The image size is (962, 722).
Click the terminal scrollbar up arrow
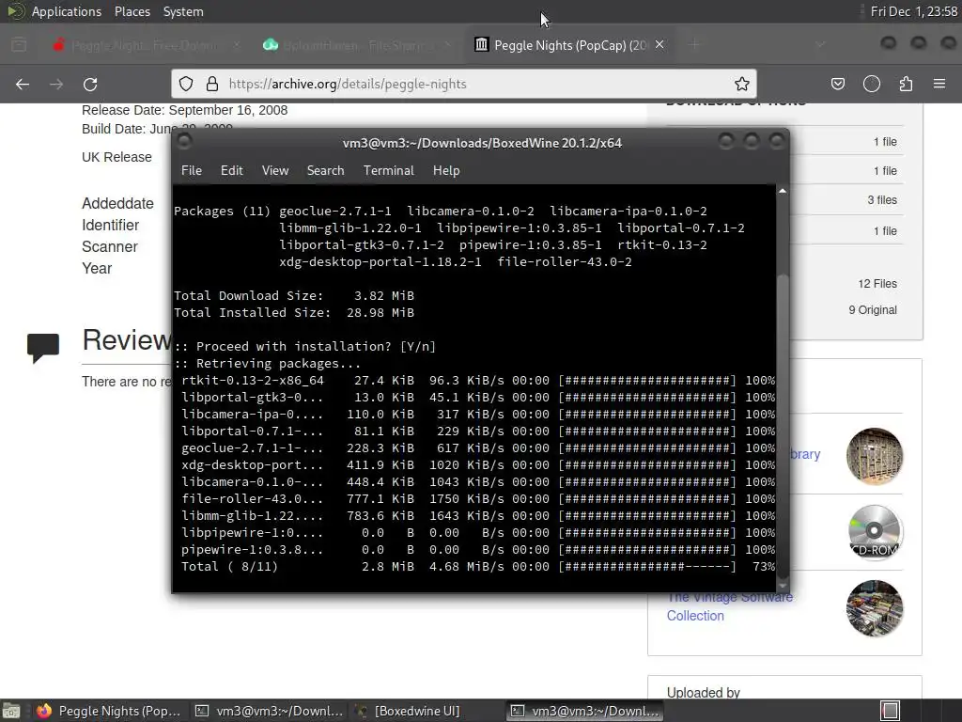point(783,191)
